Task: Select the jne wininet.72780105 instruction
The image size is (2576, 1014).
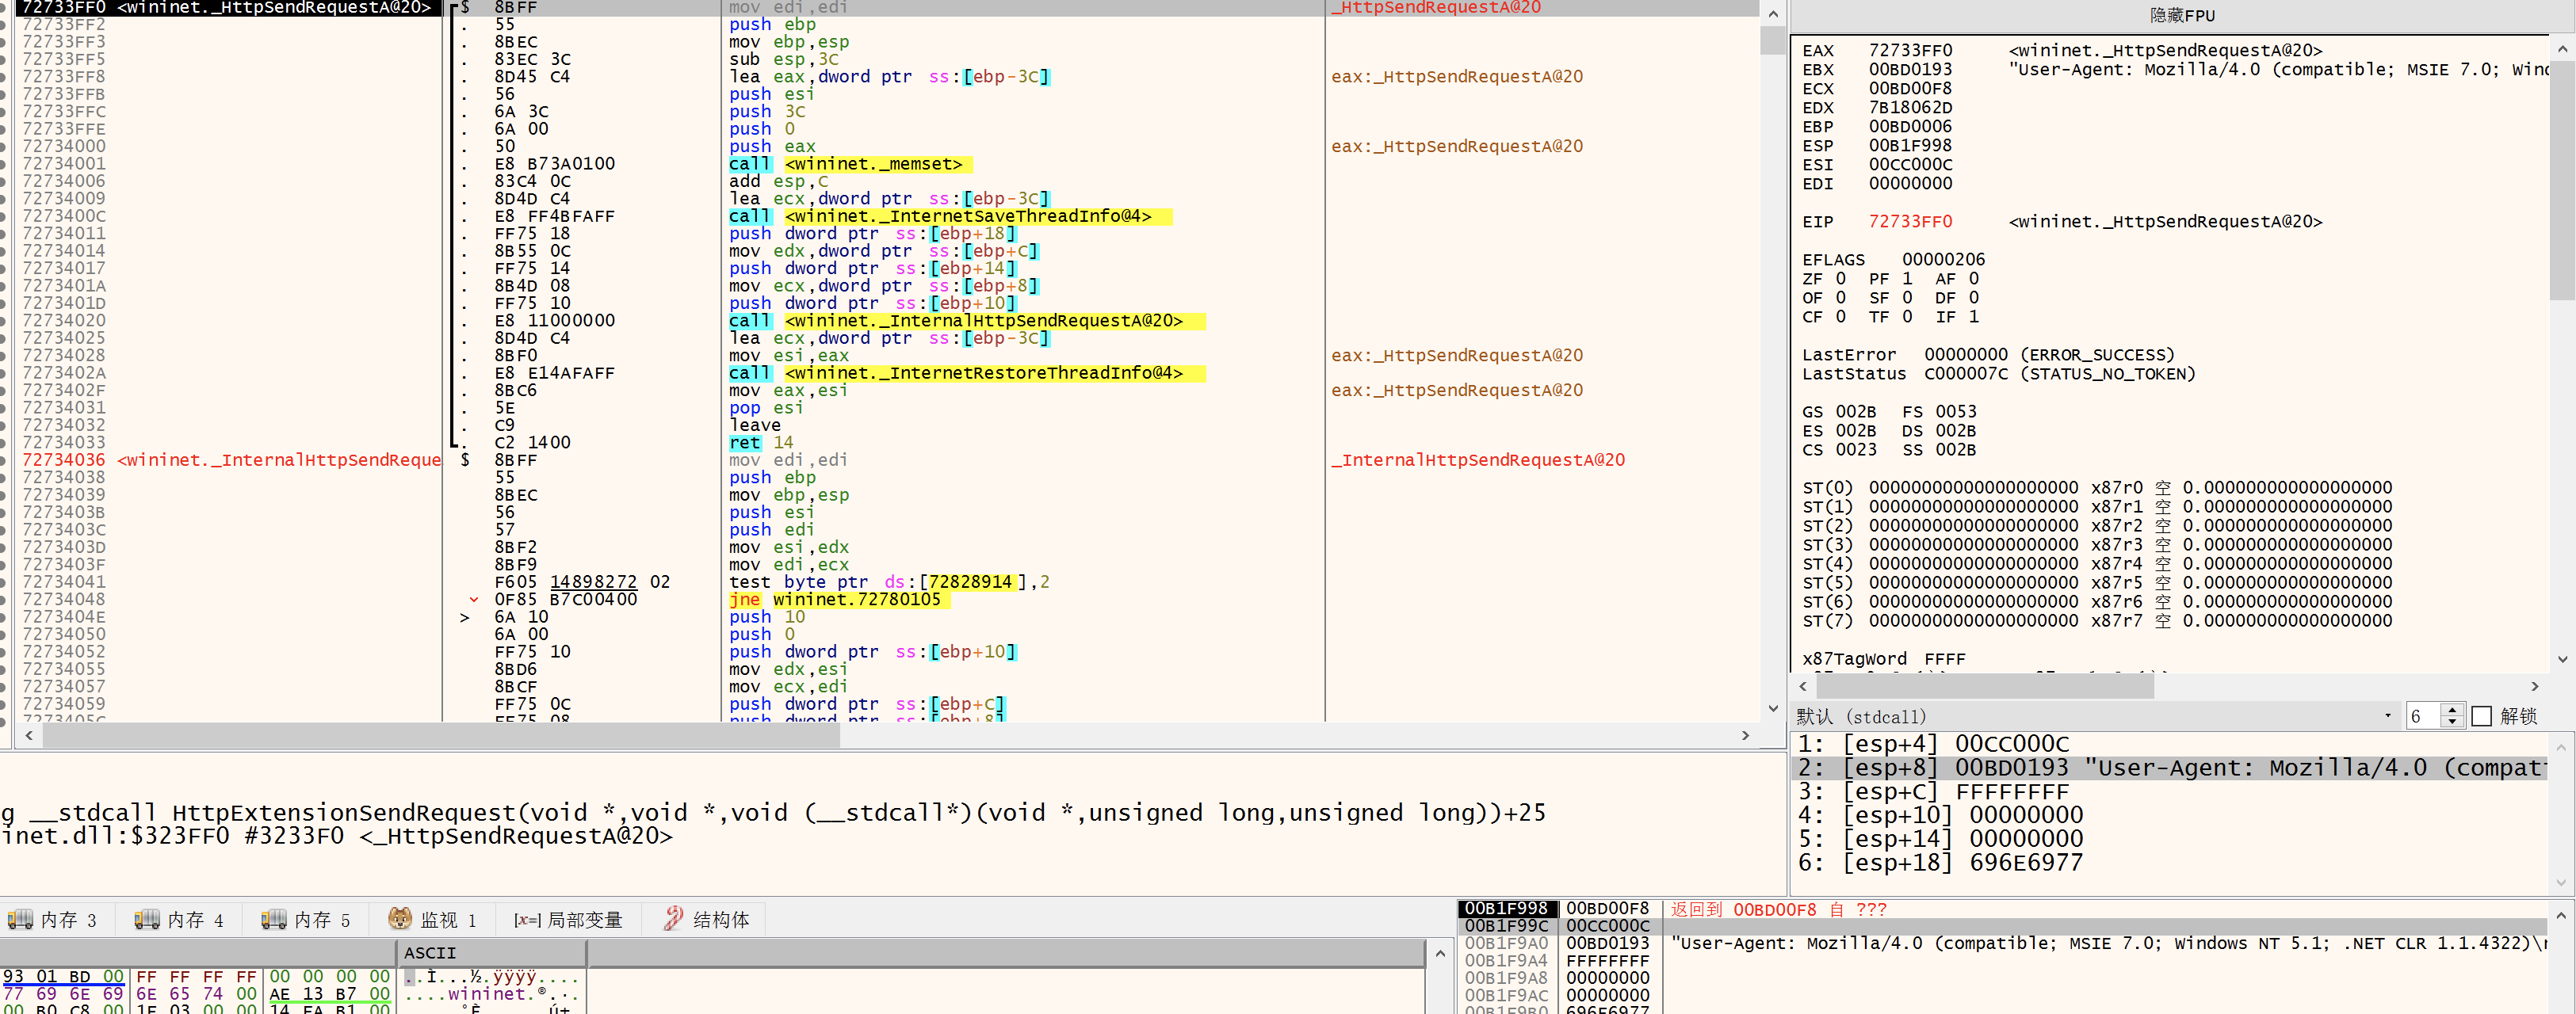Action: point(839,600)
